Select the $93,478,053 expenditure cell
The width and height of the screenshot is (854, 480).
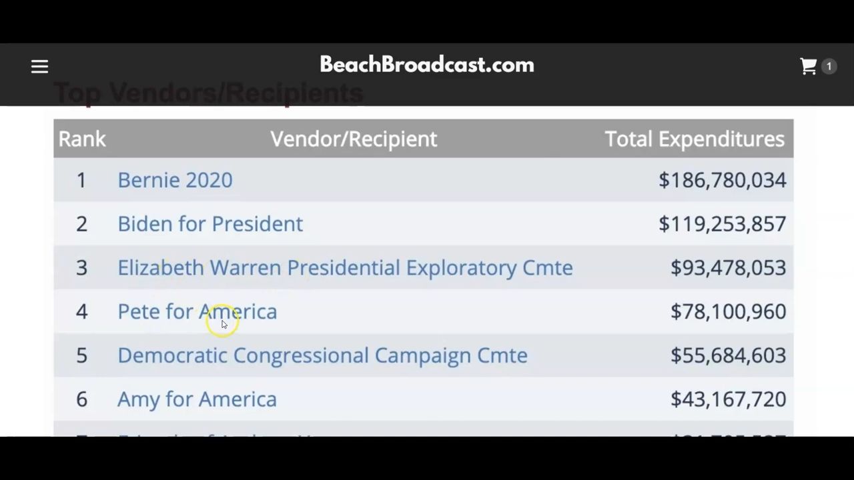click(728, 267)
